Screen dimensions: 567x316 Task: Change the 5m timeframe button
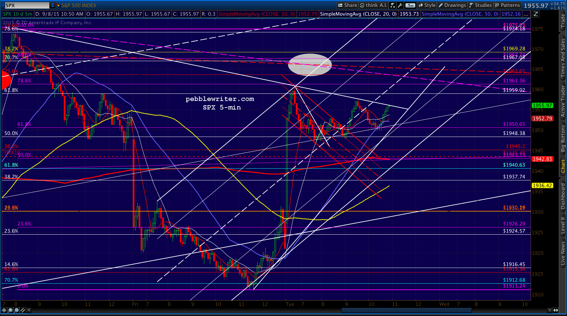click(410, 5)
